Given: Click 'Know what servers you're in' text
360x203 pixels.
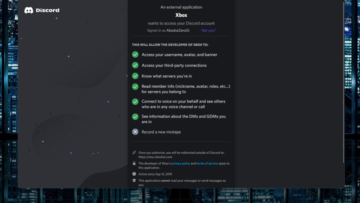Looking at the screenshot, I should (167, 76).
